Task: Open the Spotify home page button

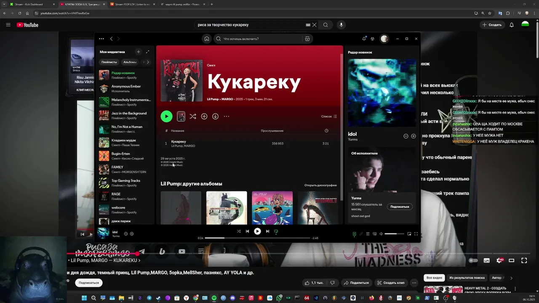Action: tap(206, 39)
